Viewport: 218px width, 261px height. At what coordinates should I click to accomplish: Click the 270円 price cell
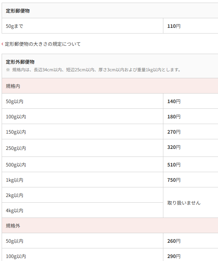[174, 132]
